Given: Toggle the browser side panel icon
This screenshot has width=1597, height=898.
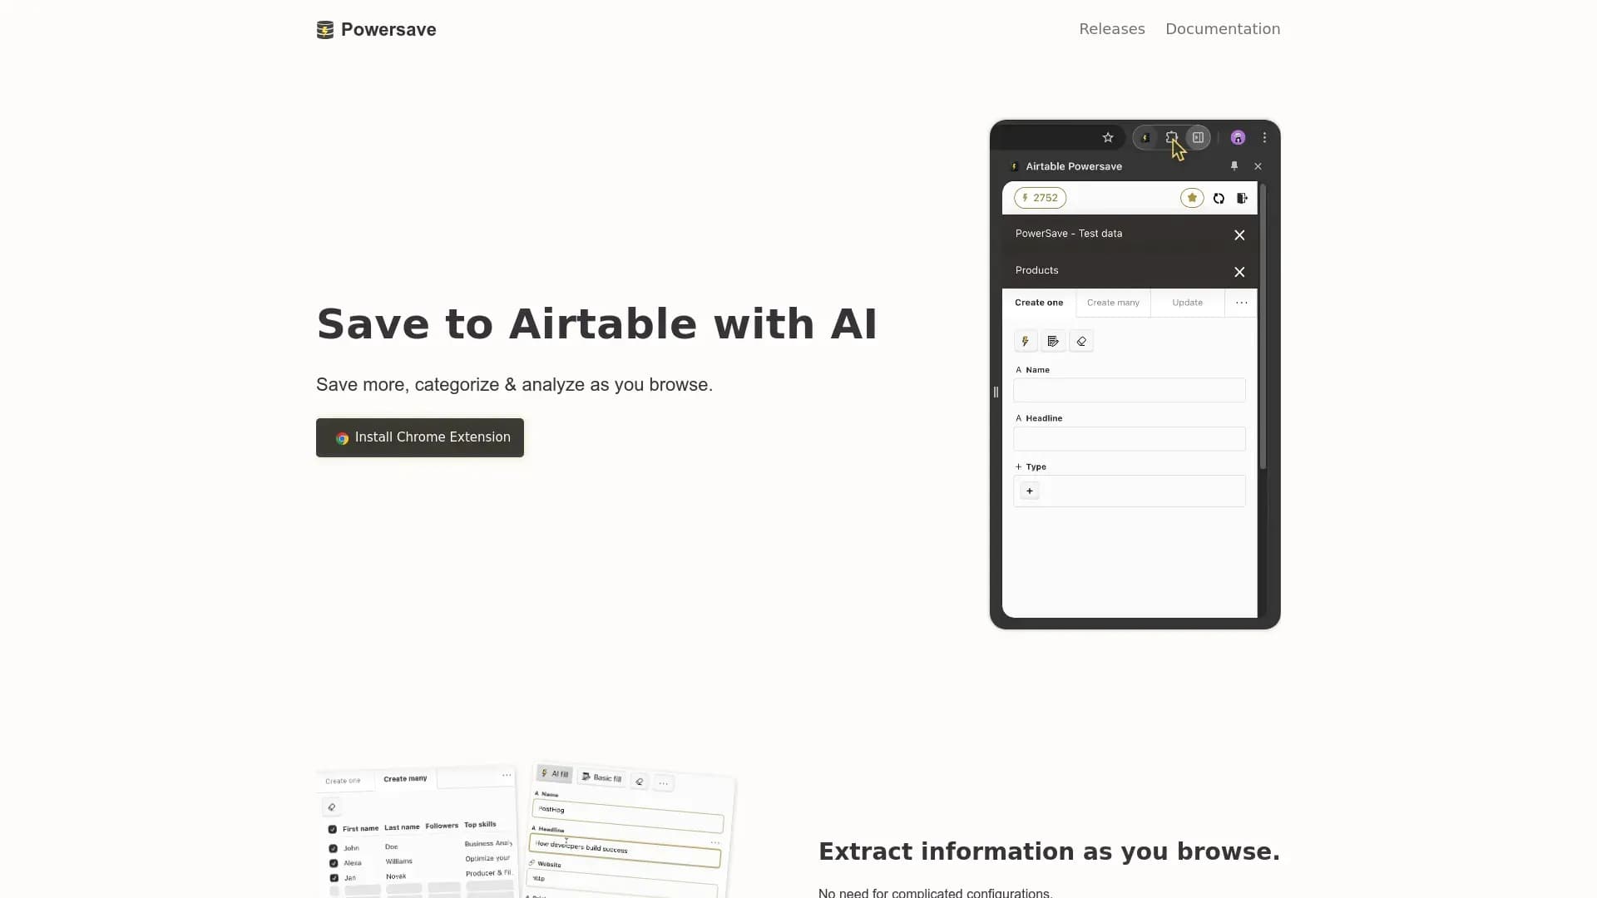Looking at the screenshot, I should click(x=1198, y=138).
